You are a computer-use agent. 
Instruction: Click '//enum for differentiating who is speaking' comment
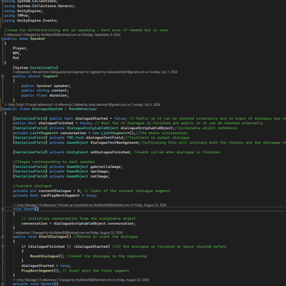87,30
